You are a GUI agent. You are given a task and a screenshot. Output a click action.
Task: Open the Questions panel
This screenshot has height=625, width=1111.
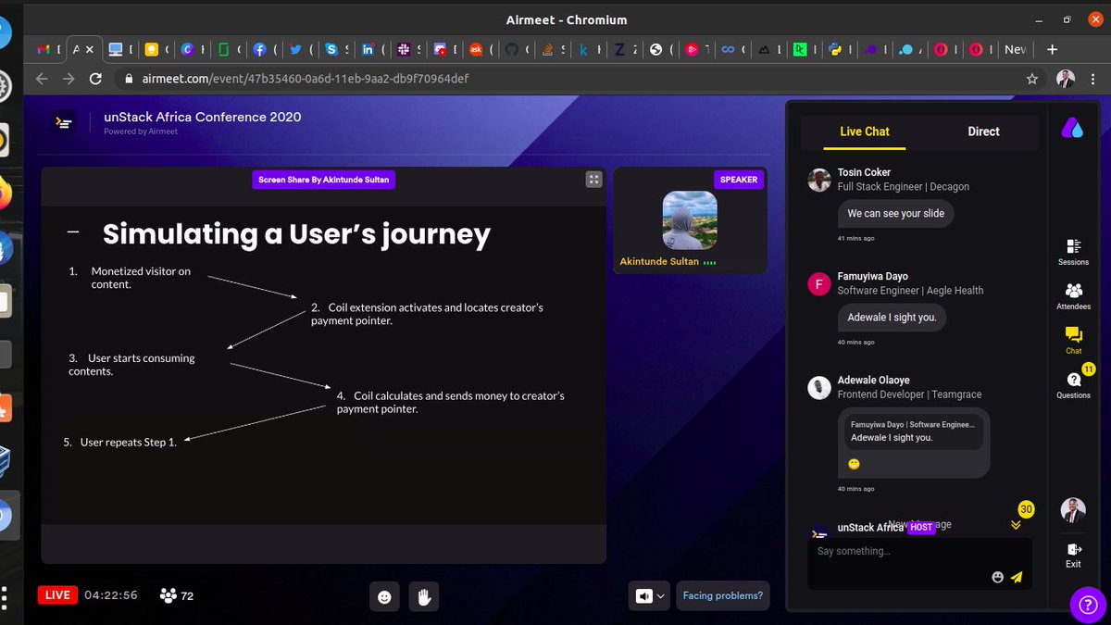[1073, 385]
